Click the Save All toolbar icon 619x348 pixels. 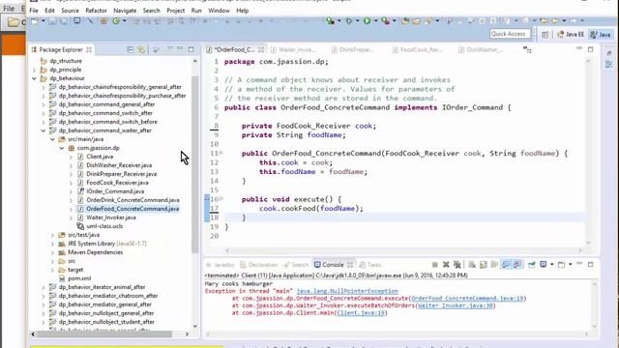pos(63,21)
